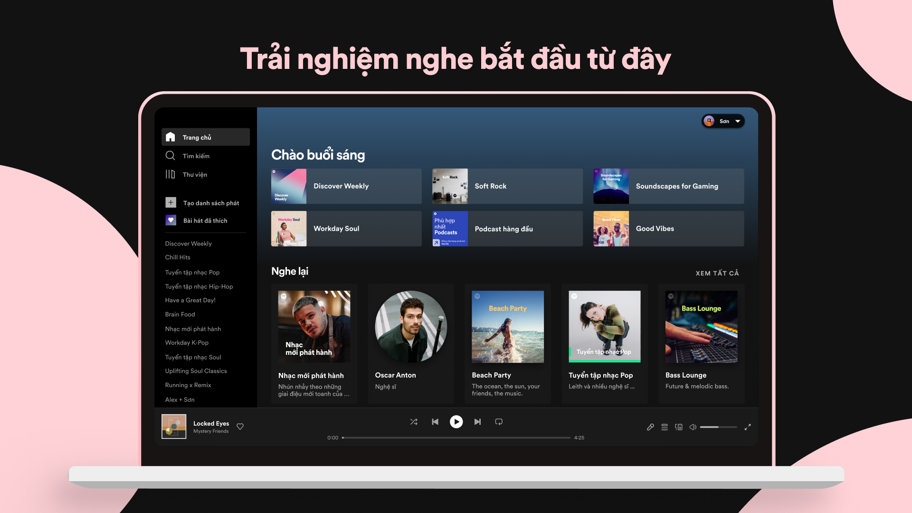Toggle shuffle playback
The width and height of the screenshot is (912, 513).
[414, 422]
